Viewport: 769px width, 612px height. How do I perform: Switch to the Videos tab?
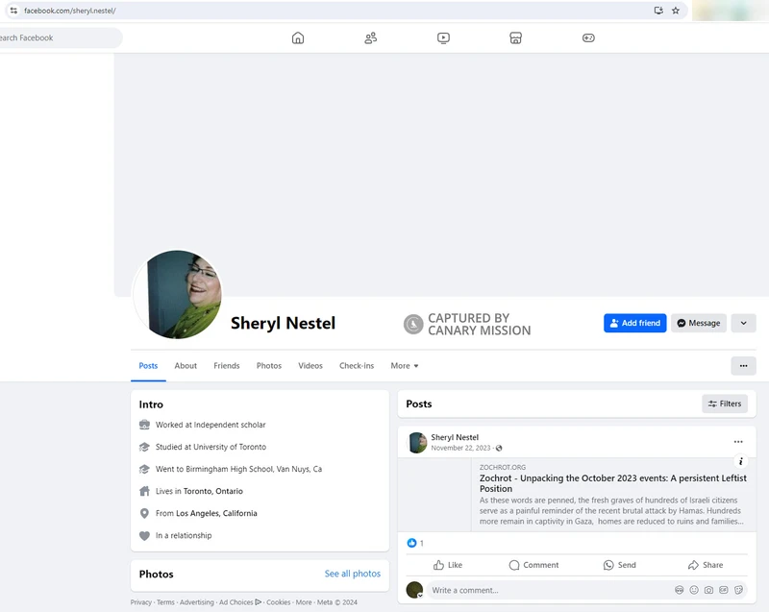310,365
